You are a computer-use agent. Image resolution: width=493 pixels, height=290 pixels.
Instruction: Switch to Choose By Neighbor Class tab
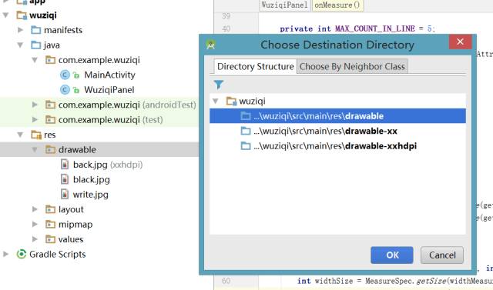tap(352, 66)
